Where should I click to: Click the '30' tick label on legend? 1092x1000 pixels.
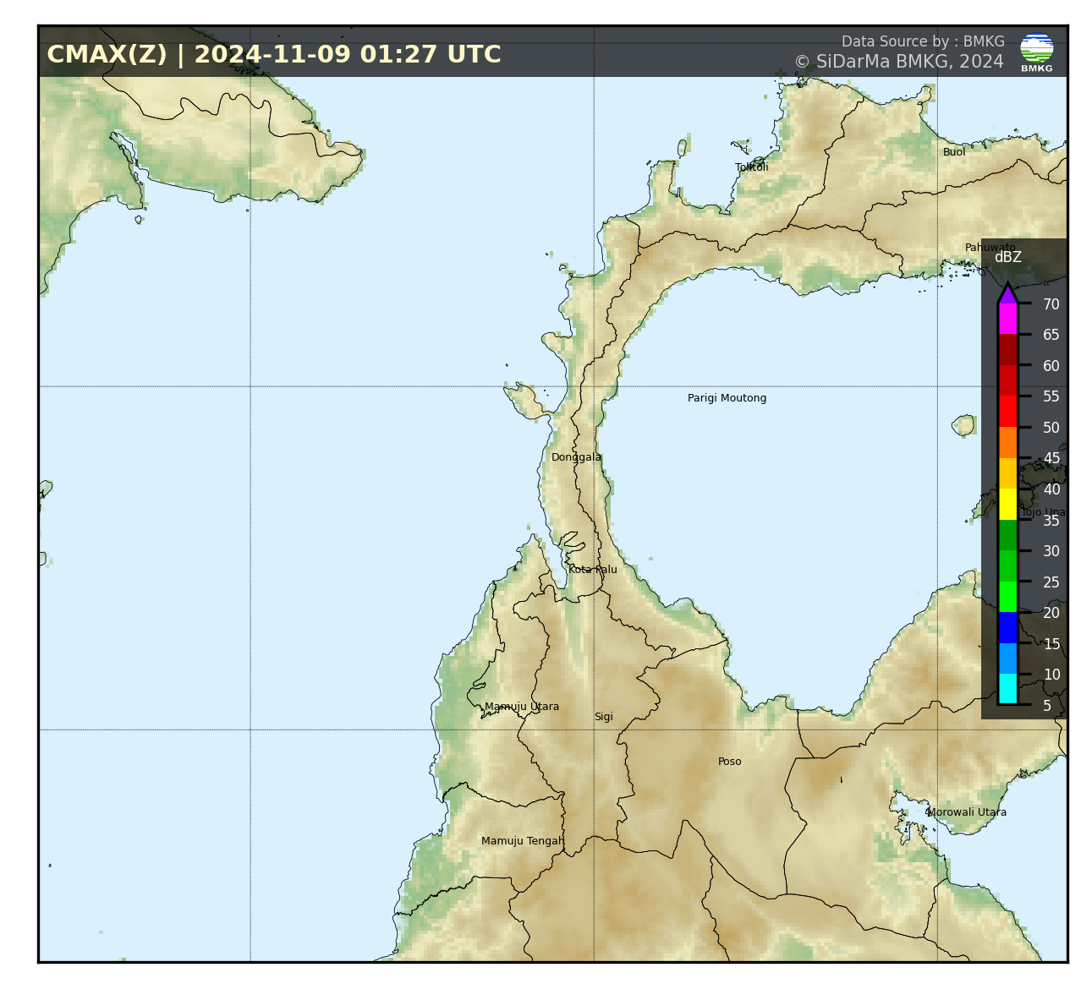(x=1051, y=551)
